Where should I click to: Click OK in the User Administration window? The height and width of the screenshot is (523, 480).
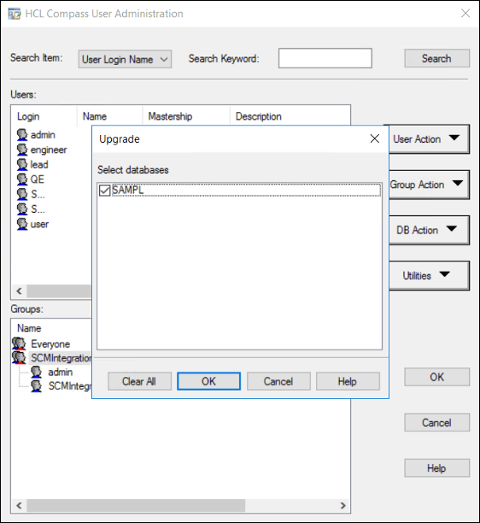pyautogui.click(x=436, y=377)
